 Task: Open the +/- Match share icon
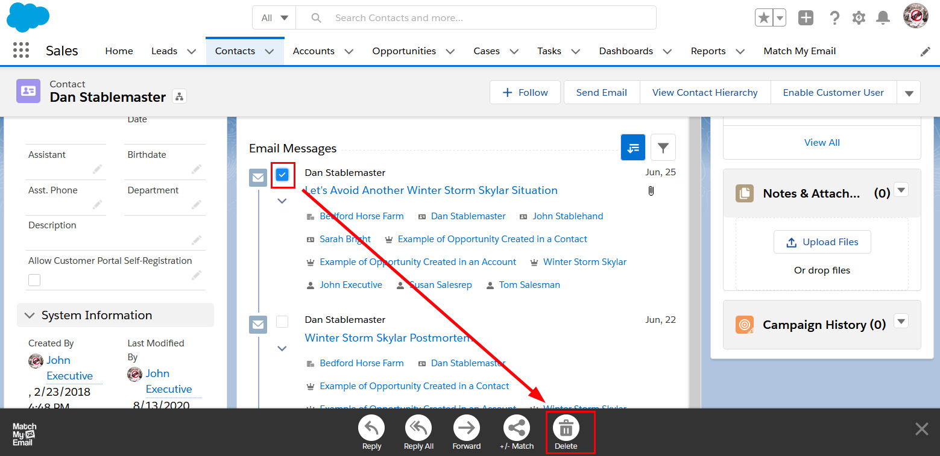coord(516,428)
